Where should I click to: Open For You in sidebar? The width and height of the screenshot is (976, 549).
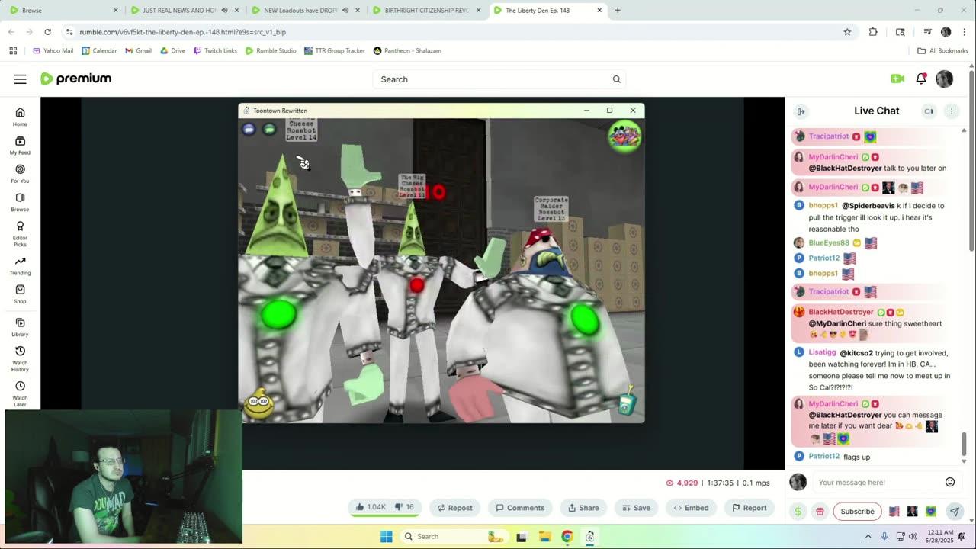20,174
